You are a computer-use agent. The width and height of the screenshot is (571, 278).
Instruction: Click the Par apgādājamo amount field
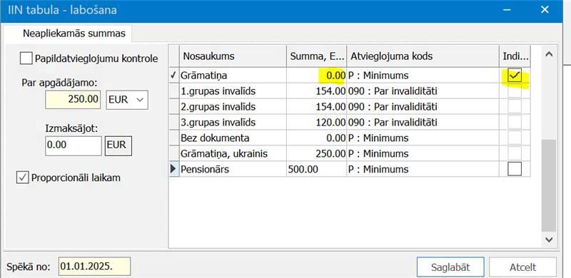[x=73, y=100]
